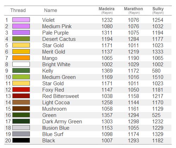The width and height of the screenshot is (176, 148).
Task: Click the Violet thread color swatch
Action: pyautogui.click(x=21, y=20)
